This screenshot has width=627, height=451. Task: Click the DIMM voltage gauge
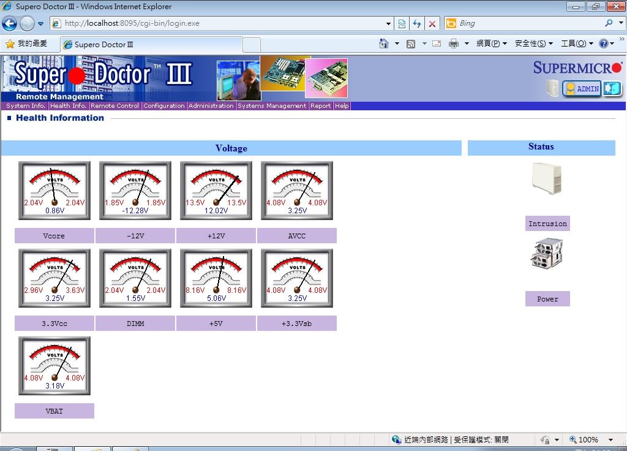pos(135,278)
